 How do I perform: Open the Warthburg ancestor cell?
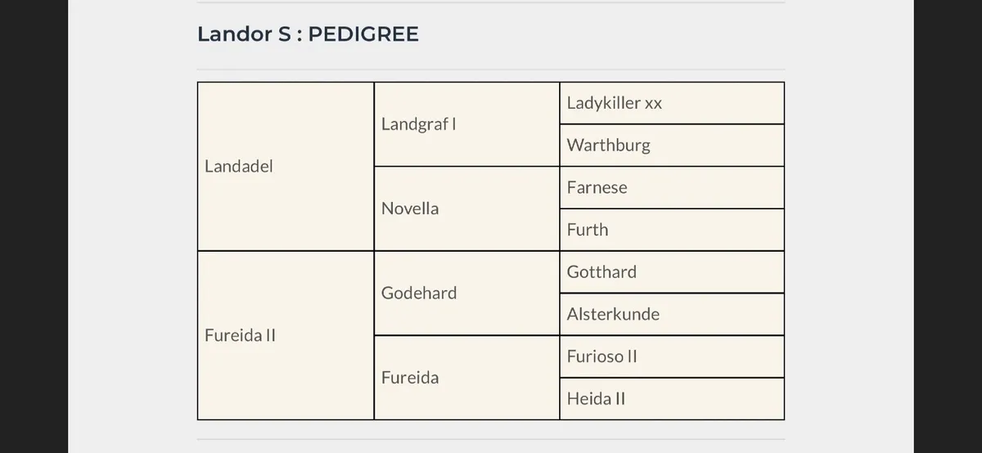pos(672,146)
